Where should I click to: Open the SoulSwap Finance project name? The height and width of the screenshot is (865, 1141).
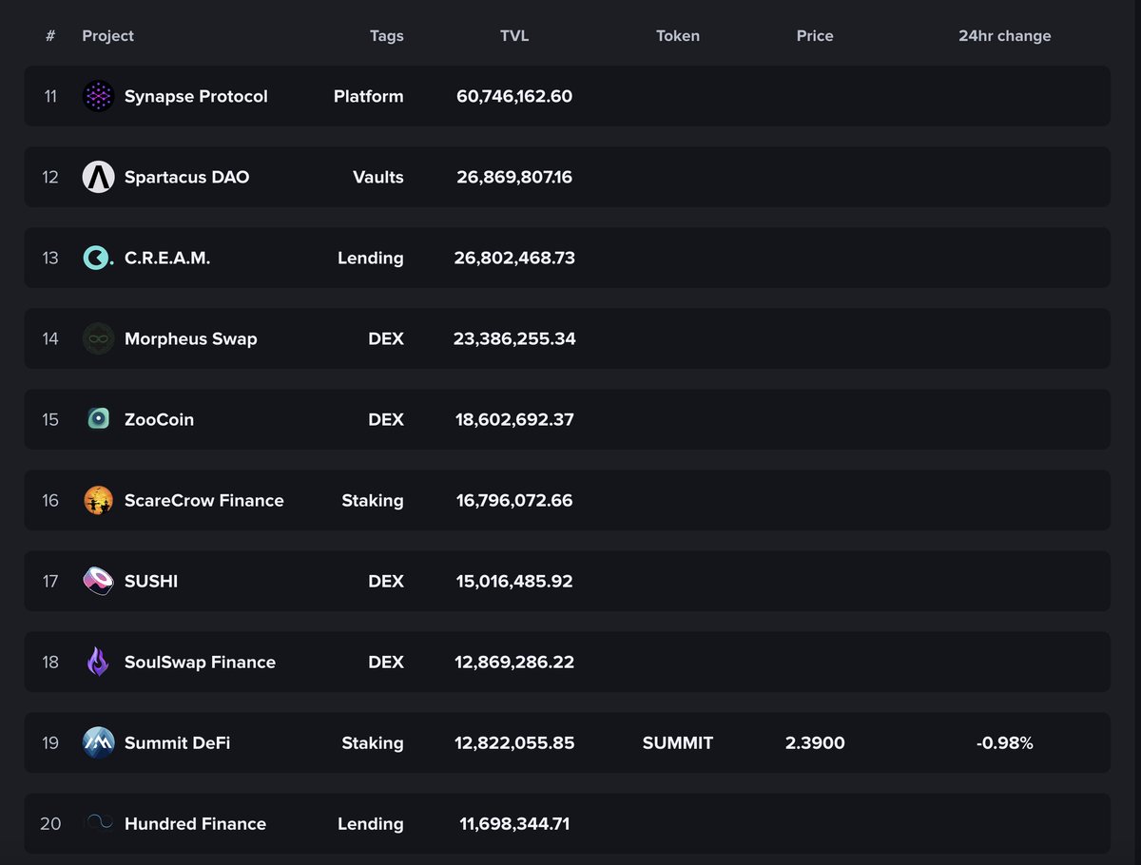click(200, 662)
